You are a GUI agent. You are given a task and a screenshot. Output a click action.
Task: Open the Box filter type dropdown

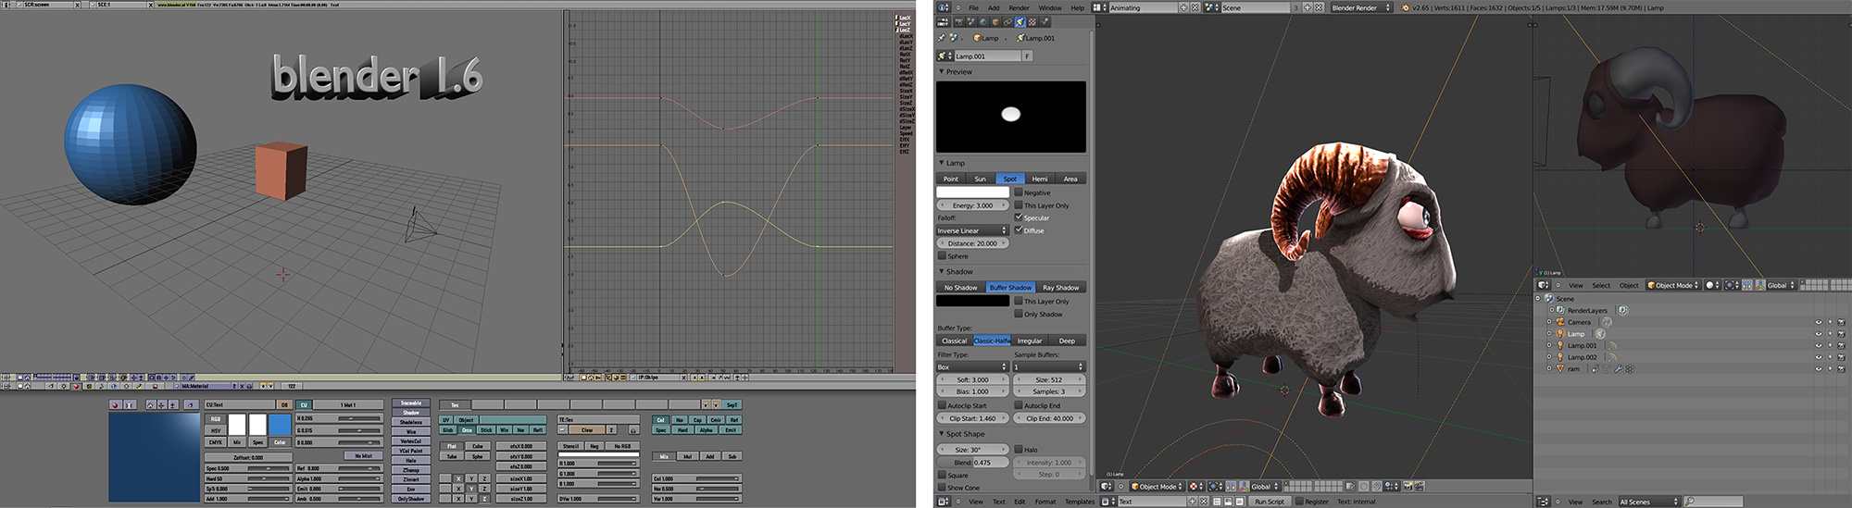click(x=972, y=367)
